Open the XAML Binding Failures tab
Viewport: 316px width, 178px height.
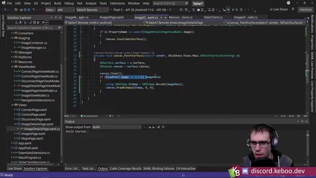pos(158,169)
